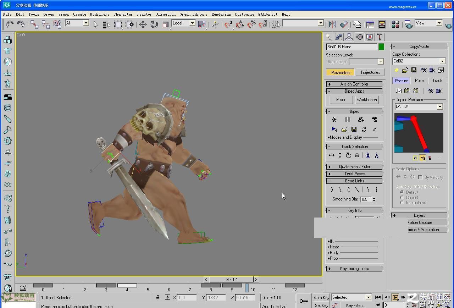
Task: Open the Layer Manager toolbar icon
Action: pos(357,24)
